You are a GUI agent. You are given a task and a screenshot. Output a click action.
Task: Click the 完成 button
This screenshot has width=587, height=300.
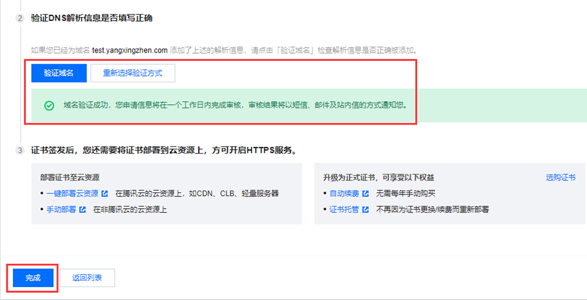click(33, 277)
